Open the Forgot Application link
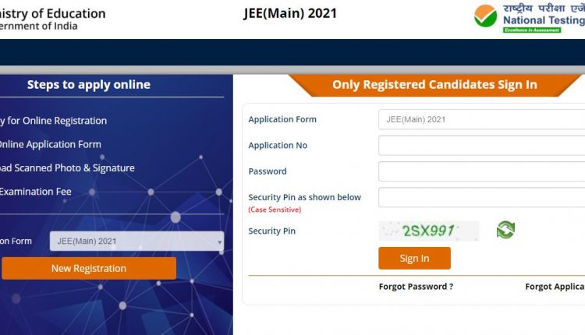Screen dimensions: 585x335 [x=555, y=287]
